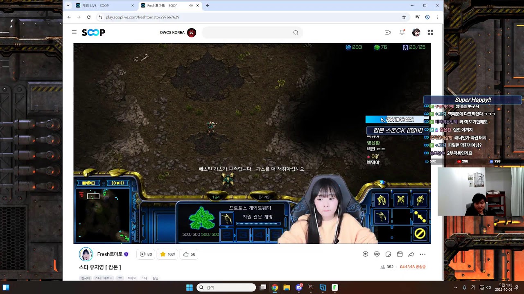Open the broadcast camera icon in the header

pos(388,33)
